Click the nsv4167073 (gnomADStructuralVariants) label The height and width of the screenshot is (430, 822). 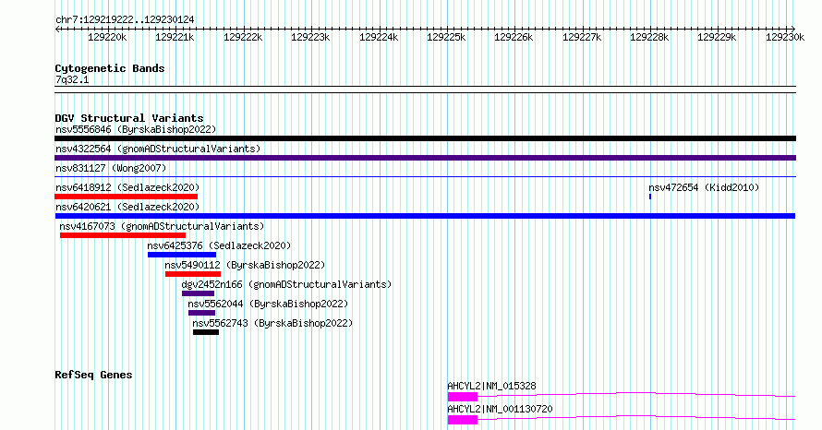tap(162, 226)
